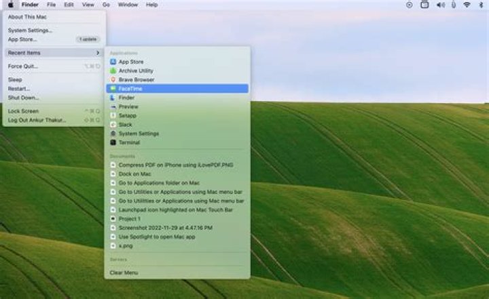The width and height of the screenshot is (489, 299).
Task: Open the Finder menu
Action: [30, 5]
